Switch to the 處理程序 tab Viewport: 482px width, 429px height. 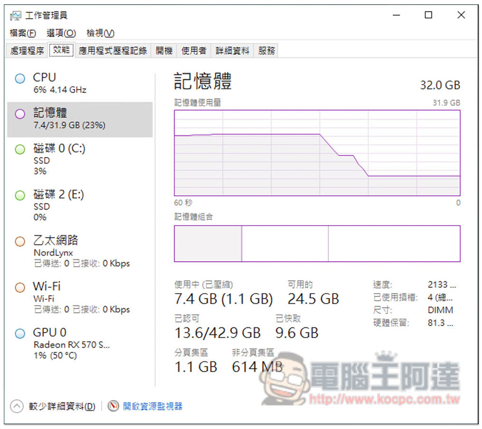(x=27, y=51)
